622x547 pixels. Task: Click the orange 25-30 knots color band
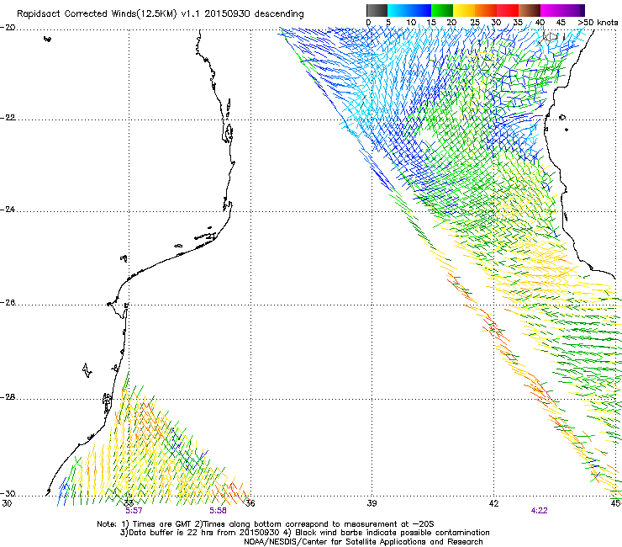(x=486, y=10)
